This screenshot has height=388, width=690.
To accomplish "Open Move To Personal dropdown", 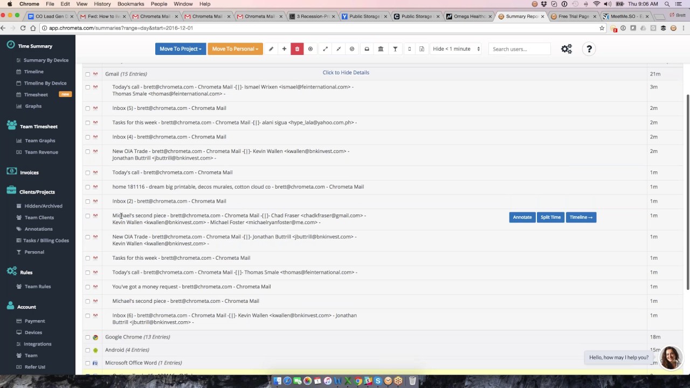I will pos(235,49).
